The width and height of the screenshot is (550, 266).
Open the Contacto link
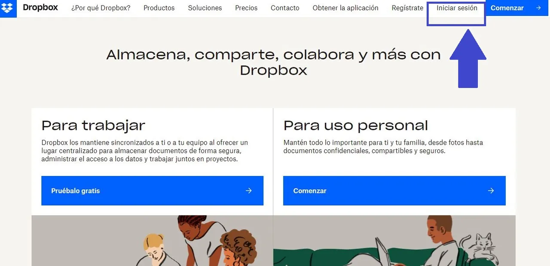tap(285, 8)
